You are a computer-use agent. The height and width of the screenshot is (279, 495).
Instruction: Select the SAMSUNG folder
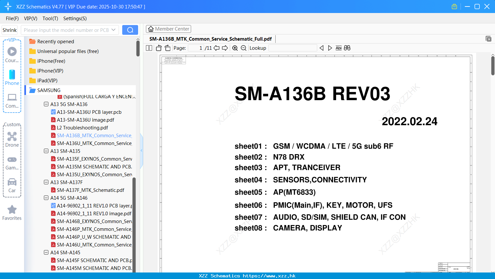tap(80, 90)
